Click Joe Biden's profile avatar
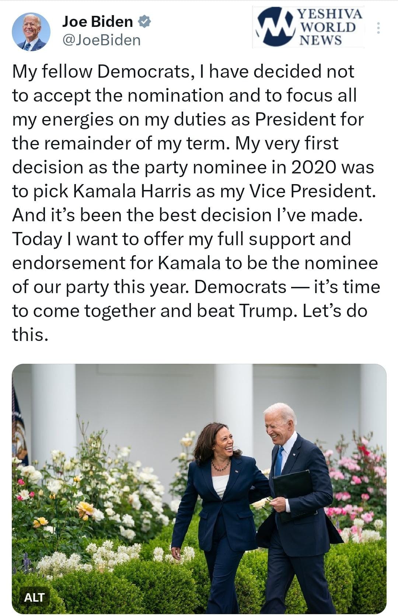This screenshot has width=398, height=616. [31, 32]
